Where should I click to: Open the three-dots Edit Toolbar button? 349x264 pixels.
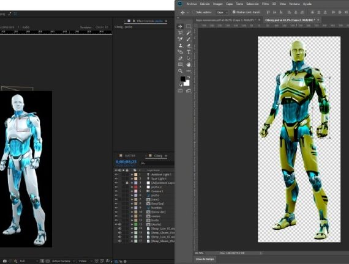[189, 71]
